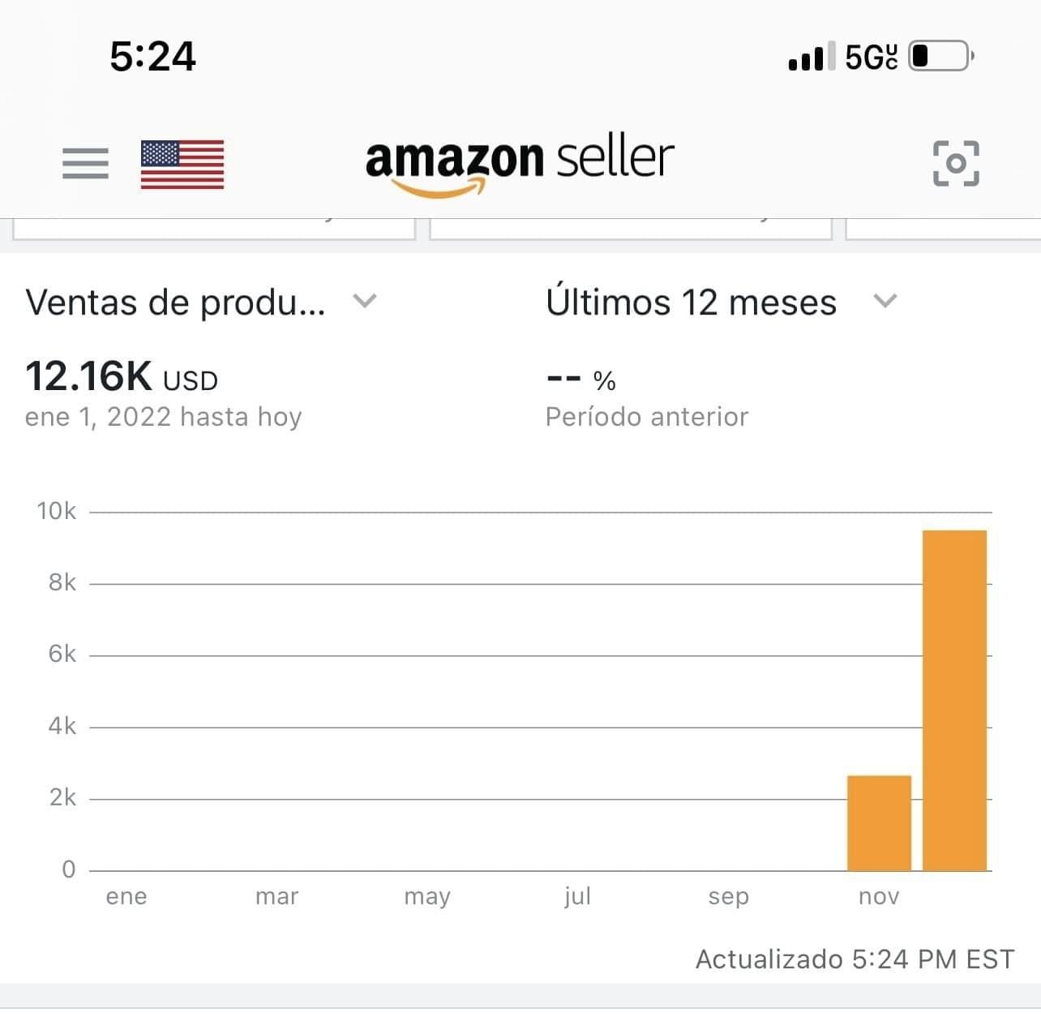Viewport: 1041px width, 1030px height.
Task: Tap the tall rightmost orange sales bar
Action: (954, 700)
